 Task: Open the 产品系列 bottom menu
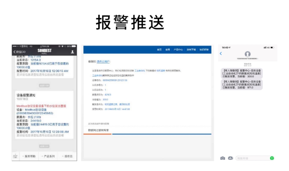49,157
